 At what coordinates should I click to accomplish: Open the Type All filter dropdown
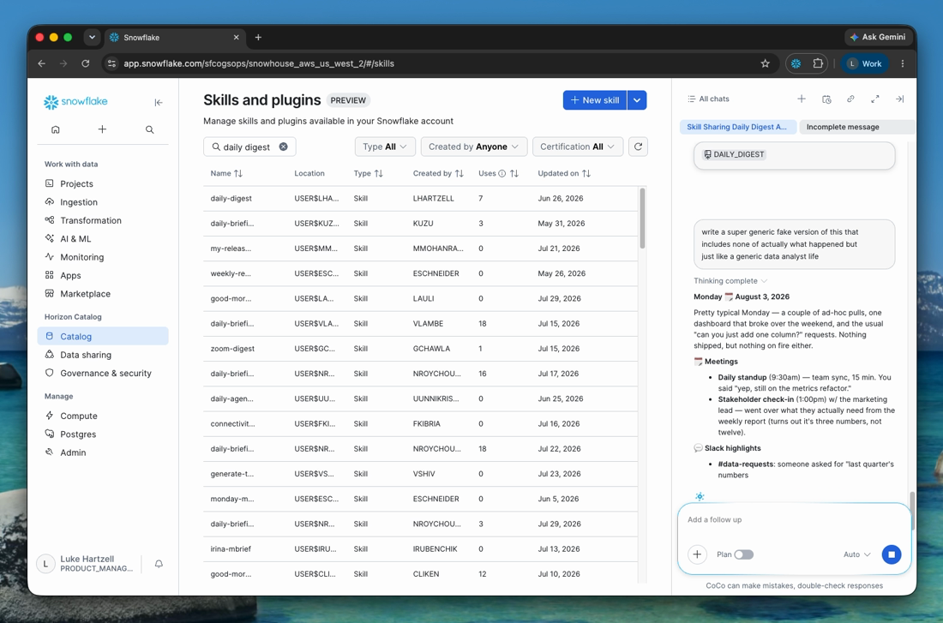pos(385,147)
